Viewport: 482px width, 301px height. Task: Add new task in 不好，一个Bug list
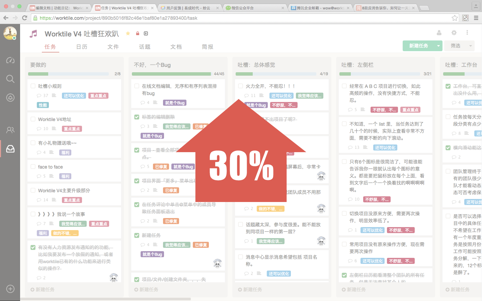[146, 289]
